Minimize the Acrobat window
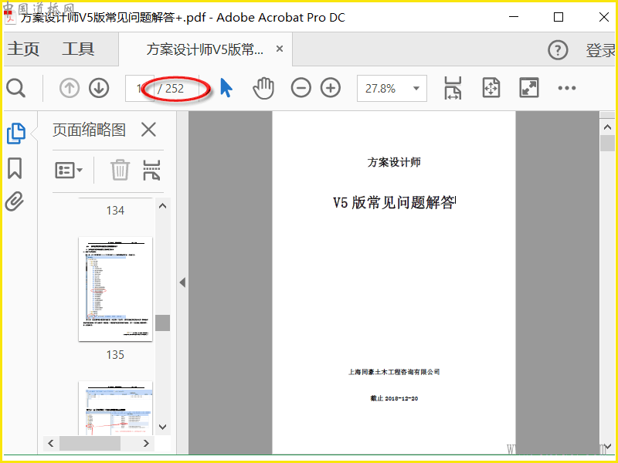Screen dimensions: 618x463 (514, 17)
